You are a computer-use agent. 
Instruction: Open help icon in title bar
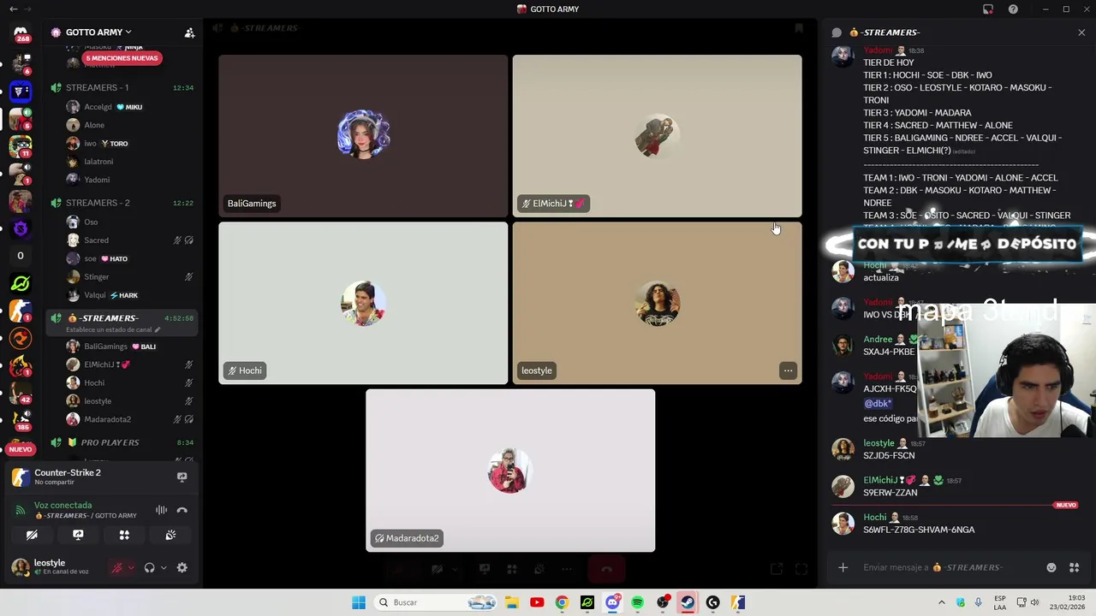[1014, 9]
